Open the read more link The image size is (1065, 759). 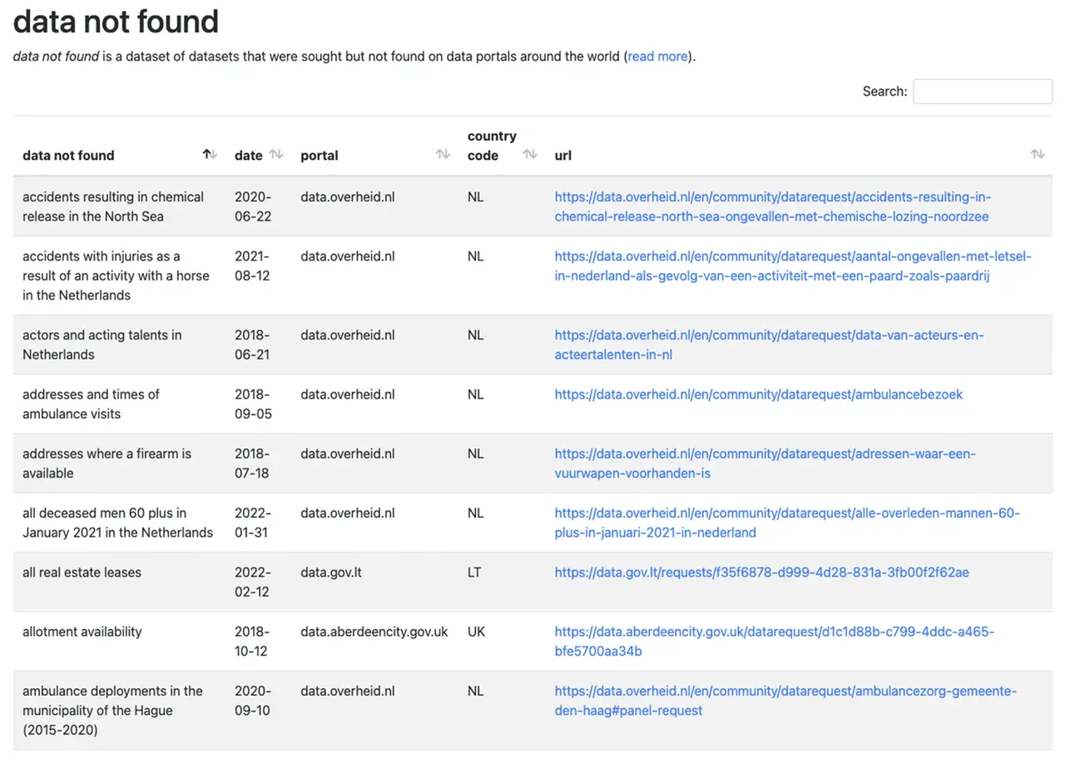(657, 57)
